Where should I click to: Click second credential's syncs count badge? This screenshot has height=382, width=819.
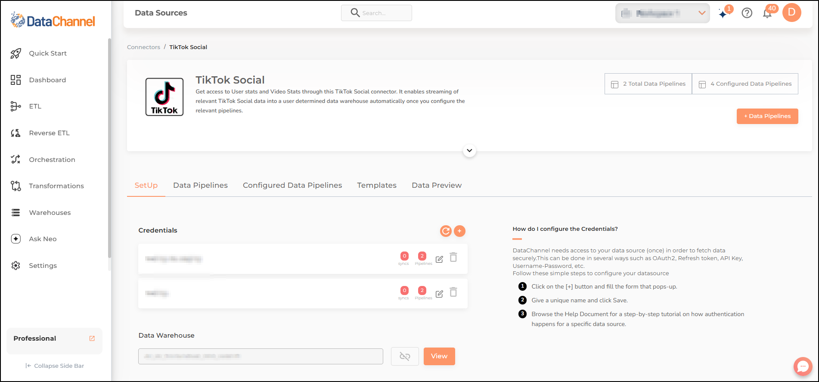coord(404,291)
